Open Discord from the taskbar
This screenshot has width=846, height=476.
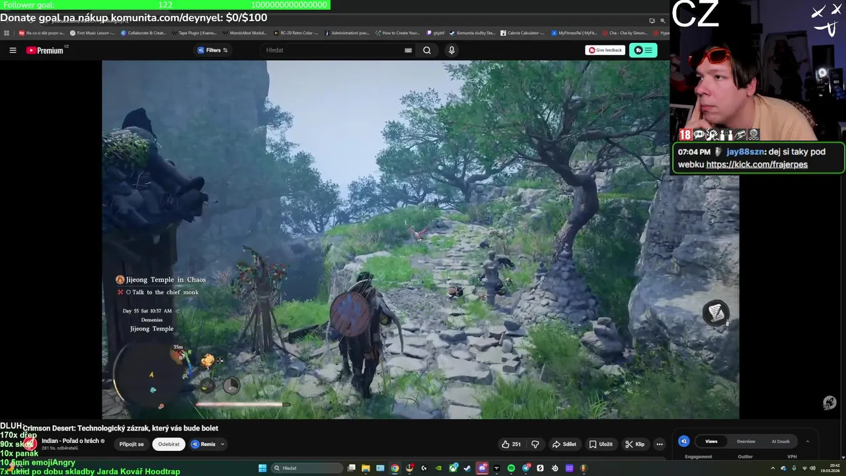pos(482,468)
